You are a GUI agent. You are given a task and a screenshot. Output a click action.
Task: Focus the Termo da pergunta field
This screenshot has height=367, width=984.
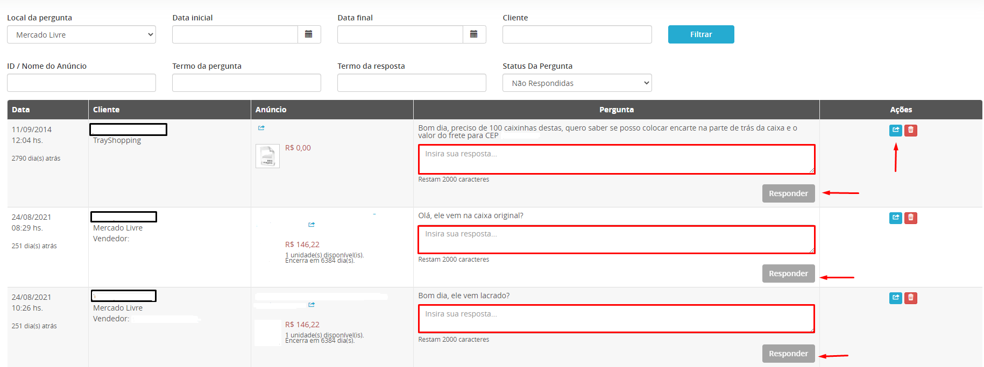click(x=246, y=83)
